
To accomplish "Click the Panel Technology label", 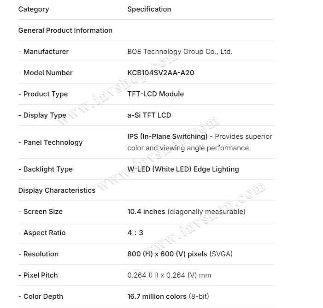I will (53, 142).
